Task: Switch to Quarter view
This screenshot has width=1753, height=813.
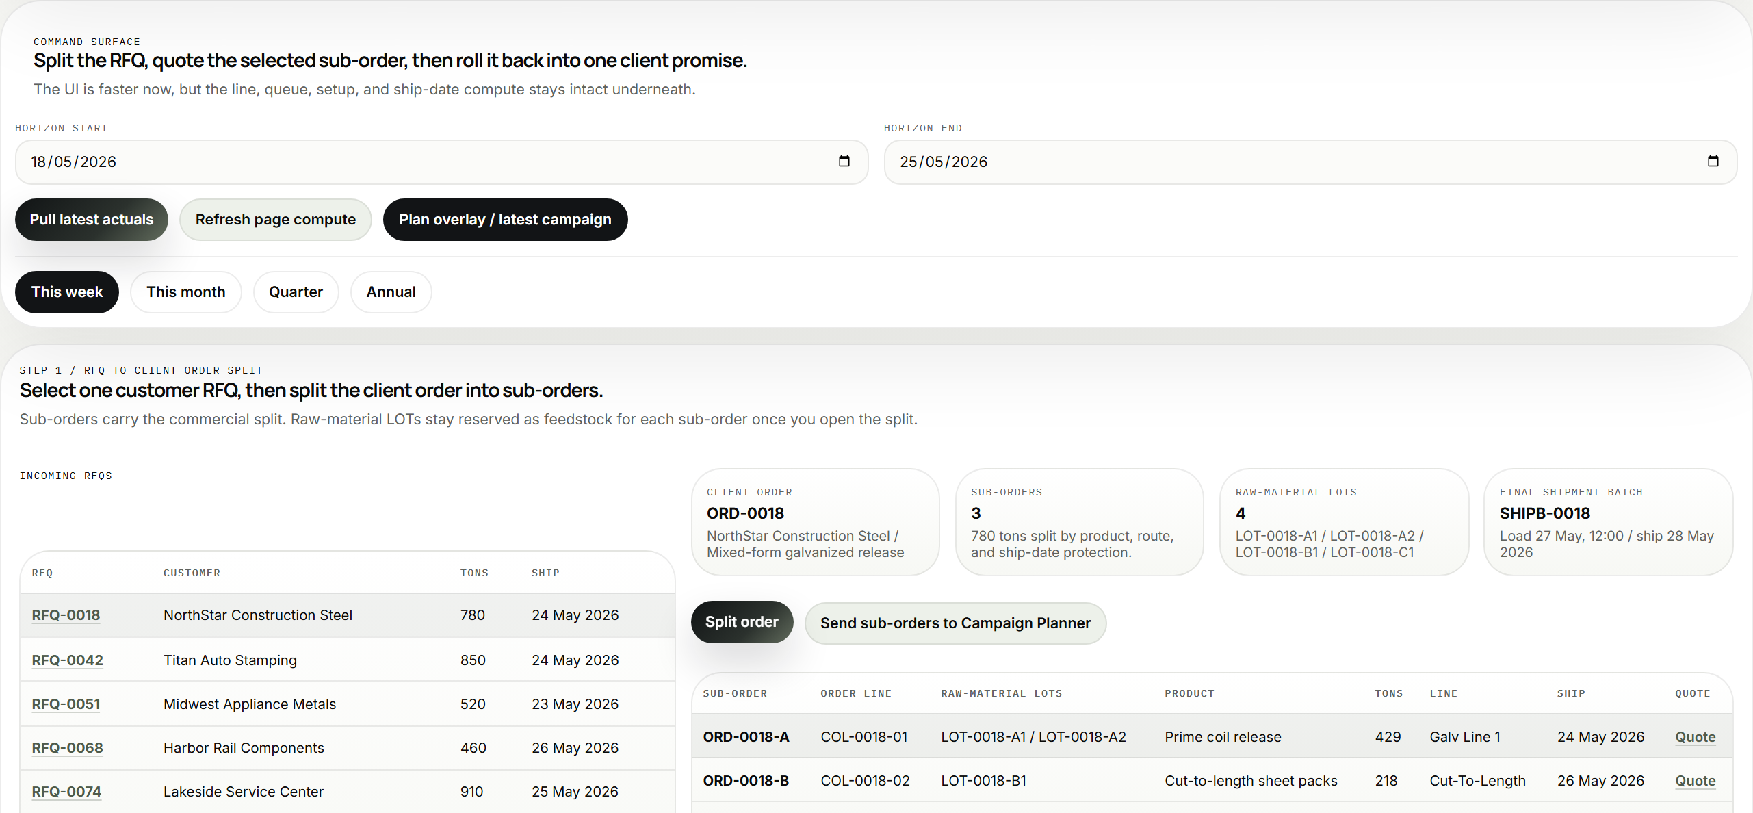Action: [296, 292]
